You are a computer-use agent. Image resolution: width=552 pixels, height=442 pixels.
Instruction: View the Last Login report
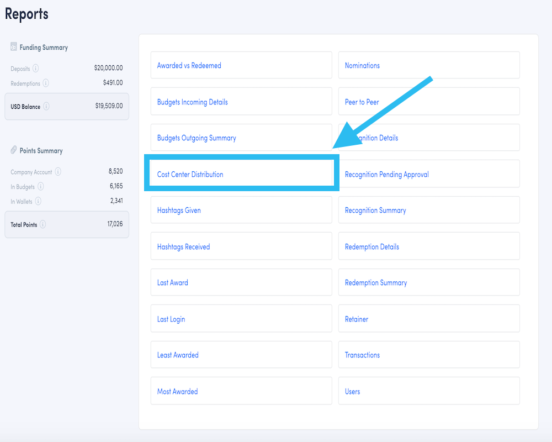(x=172, y=319)
